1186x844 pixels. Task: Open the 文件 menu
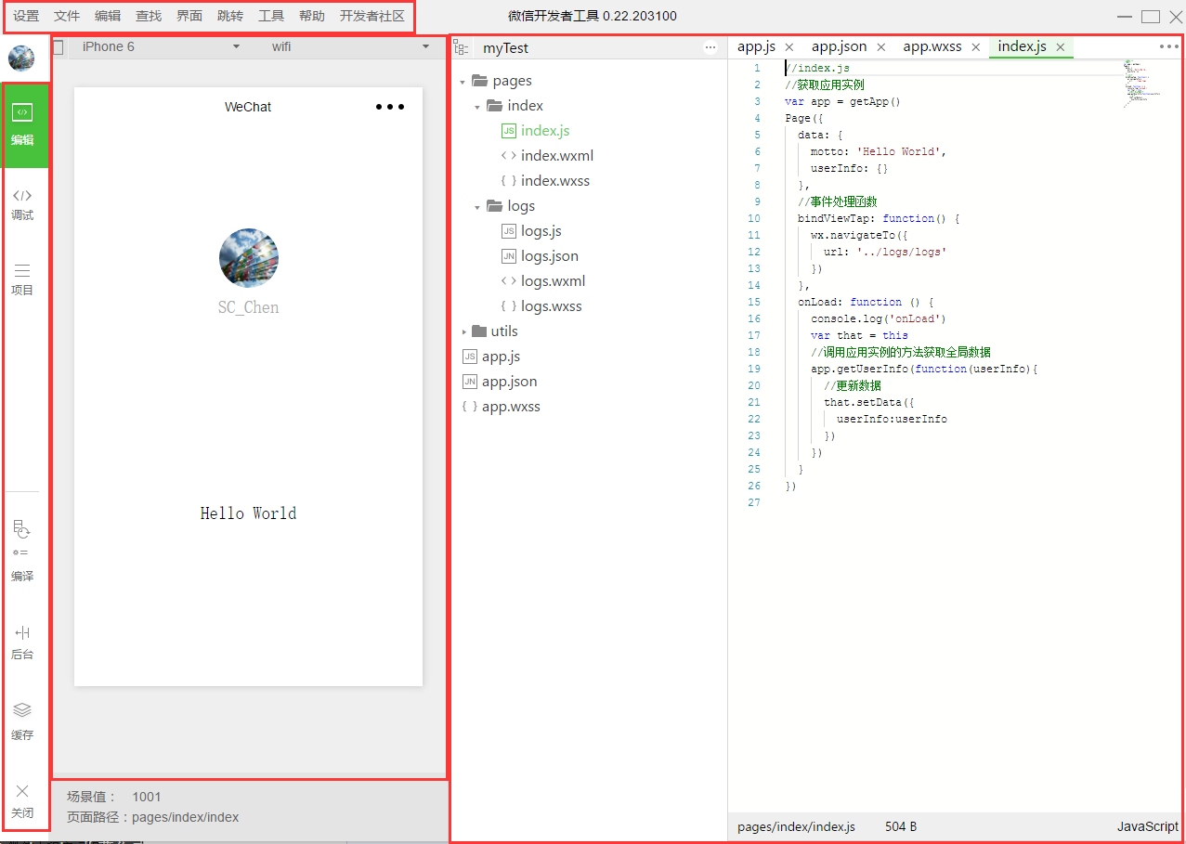(x=67, y=16)
